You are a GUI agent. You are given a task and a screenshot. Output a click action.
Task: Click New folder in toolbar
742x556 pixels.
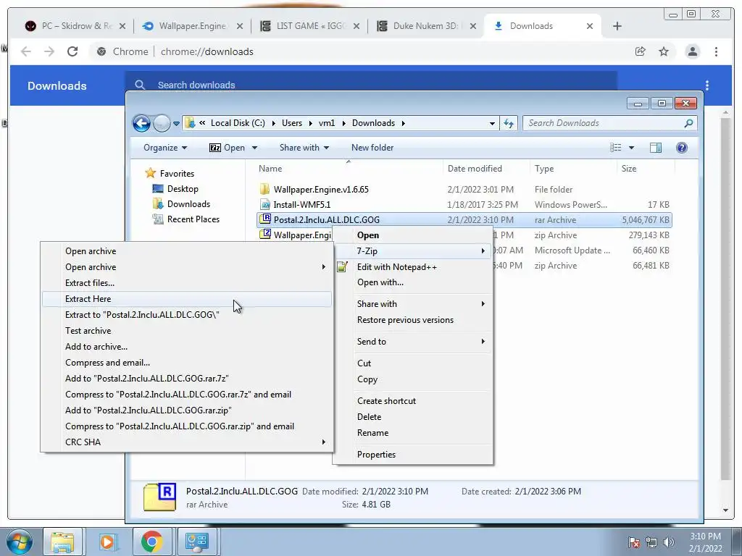[x=372, y=148]
